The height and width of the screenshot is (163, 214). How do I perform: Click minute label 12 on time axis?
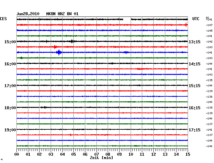point(153,154)
